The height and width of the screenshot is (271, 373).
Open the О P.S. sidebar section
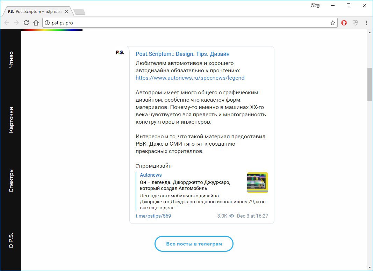[11, 241]
